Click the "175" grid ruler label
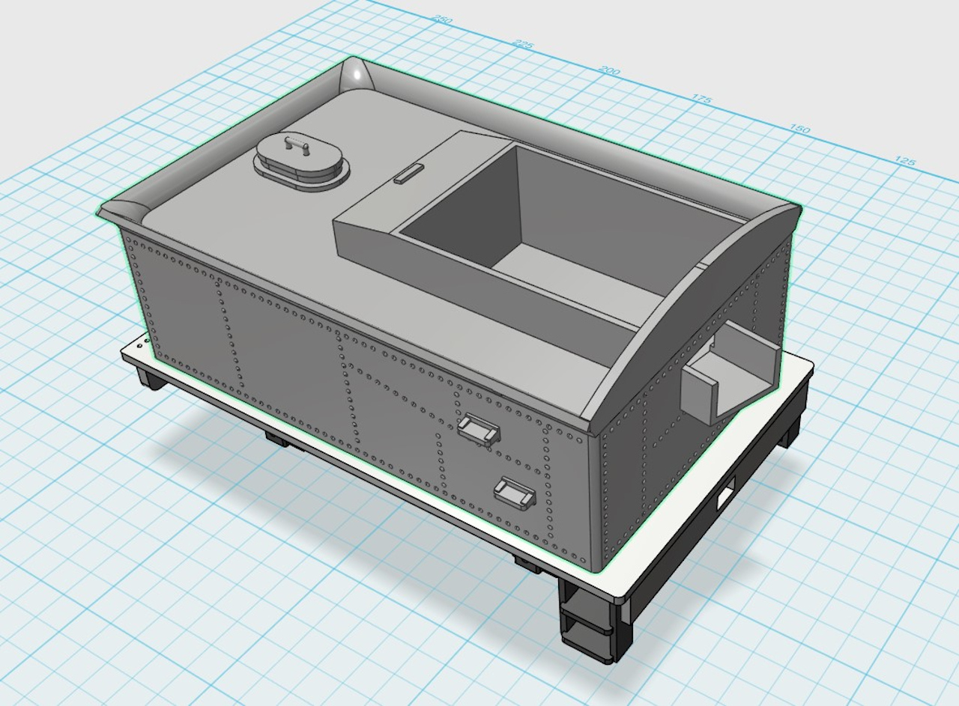 (x=701, y=99)
